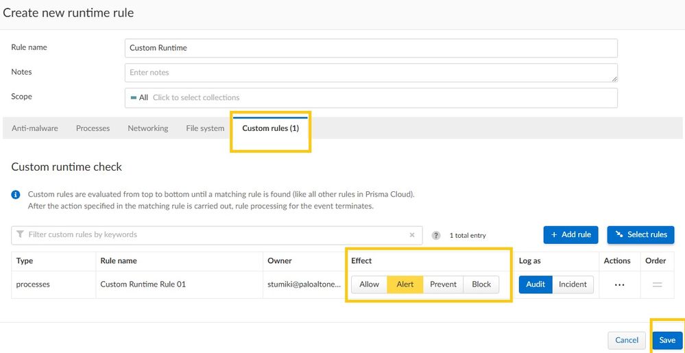Clear filter using the X icon
Screen dimensions: 685x353
click(412, 235)
